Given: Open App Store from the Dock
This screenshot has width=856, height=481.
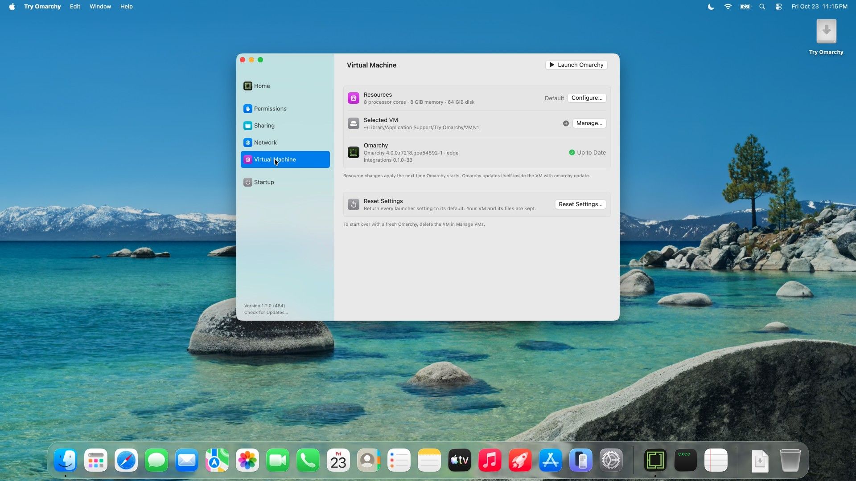Looking at the screenshot, I should coord(551,460).
